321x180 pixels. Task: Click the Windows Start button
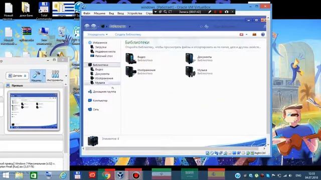coord(6,175)
